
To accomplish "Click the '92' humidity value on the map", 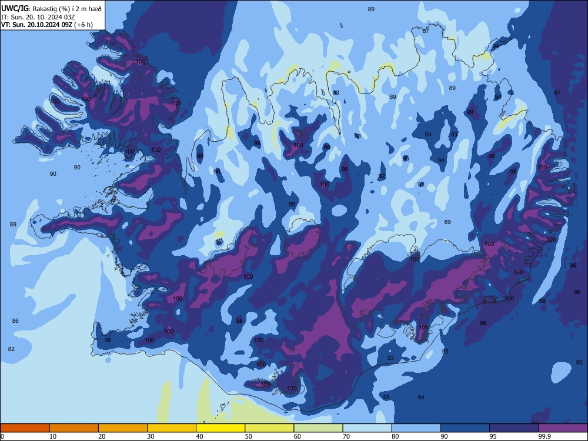I will click(x=382, y=176).
